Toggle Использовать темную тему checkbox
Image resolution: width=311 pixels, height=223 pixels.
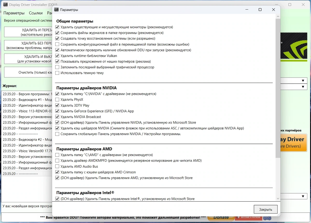tap(57, 73)
